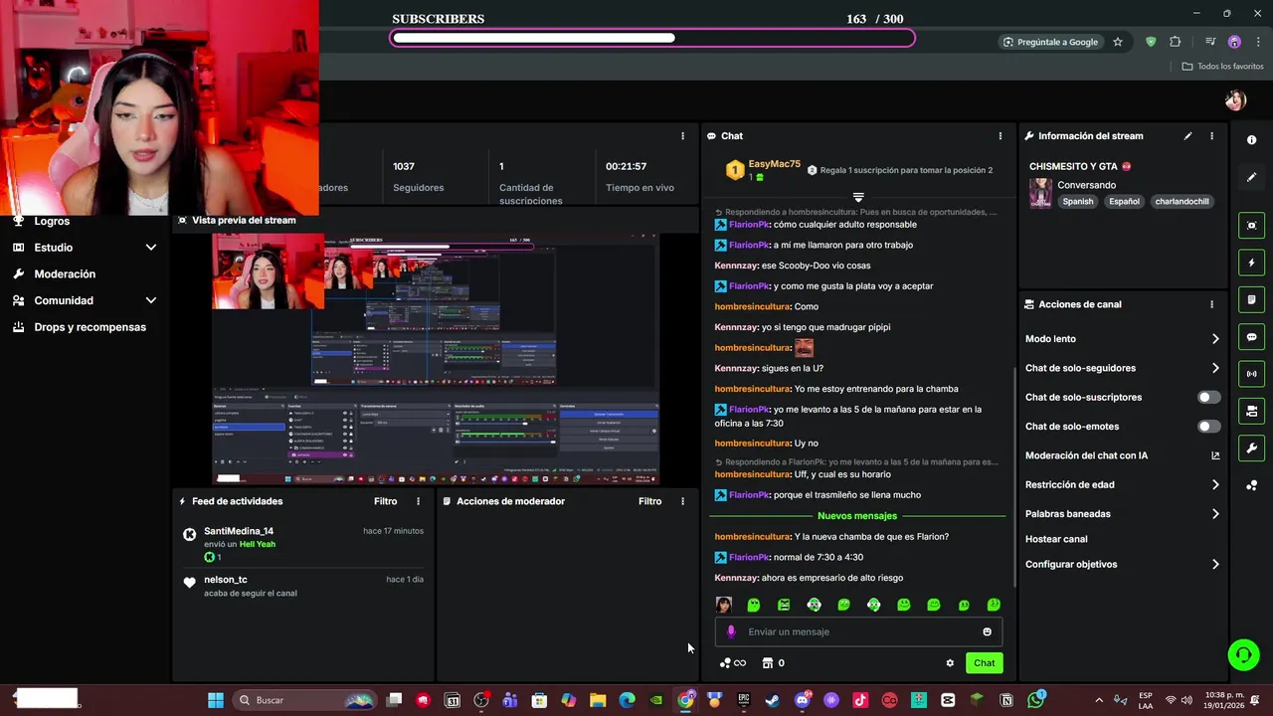The height and width of the screenshot is (716, 1273).
Task: Open chat settings gear icon
Action: point(950,663)
